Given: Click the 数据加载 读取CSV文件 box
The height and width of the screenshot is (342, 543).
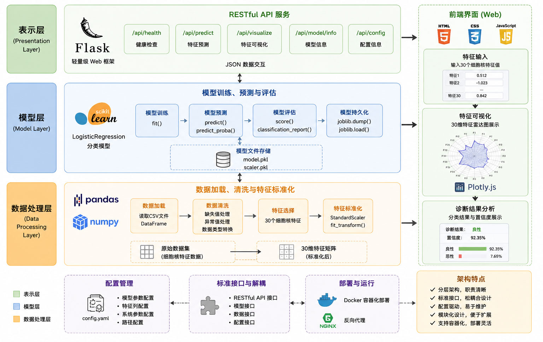Looking at the screenshot, I should tap(154, 216).
